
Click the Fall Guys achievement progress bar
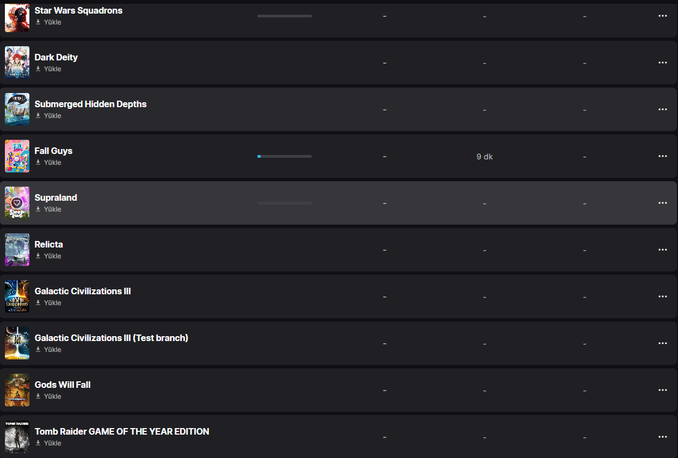pyautogui.click(x=284, y=156)
